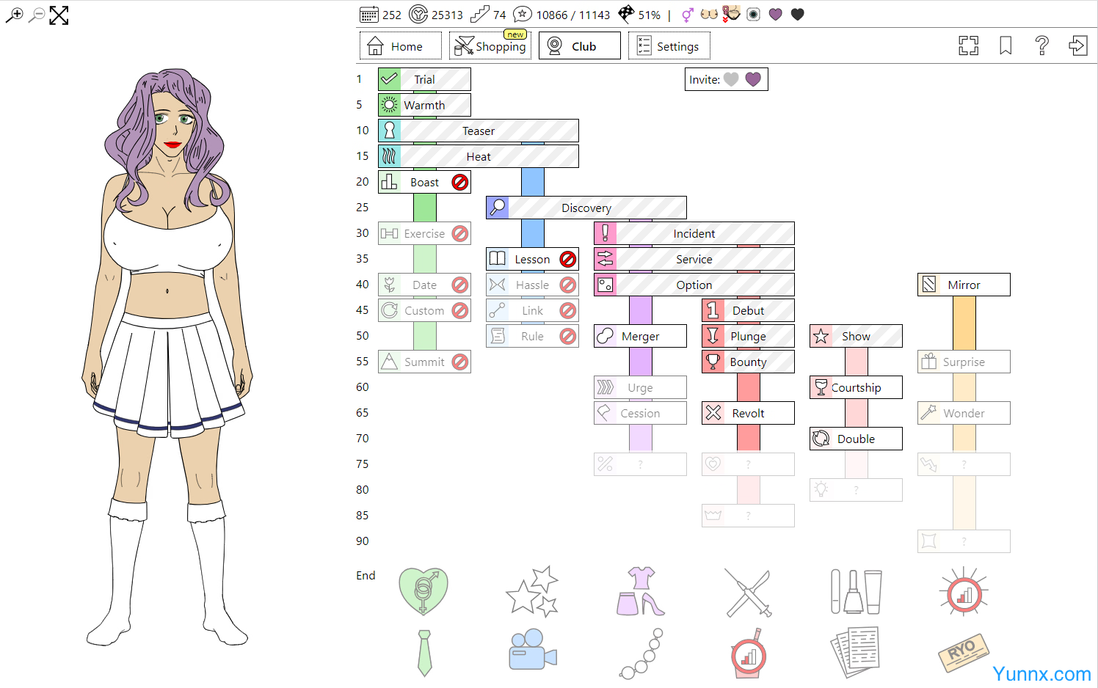Open the Home tab
Screen dimensions: 1098x688
pyautogui.click(x=400, y=46)
